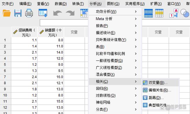Click the go to case table icon
Viewport: 190px width, 114px height.
[x=84, y=13]
